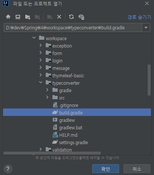Select the gradlew file name
The width and height of the screenshot is (154, 175).
coord(67,120)
